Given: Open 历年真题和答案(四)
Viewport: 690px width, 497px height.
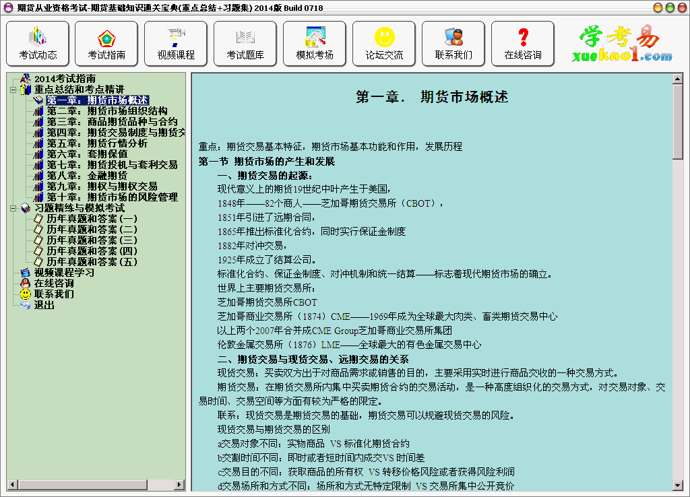Looking at the screenshot, I should click(x=92, y=251).
